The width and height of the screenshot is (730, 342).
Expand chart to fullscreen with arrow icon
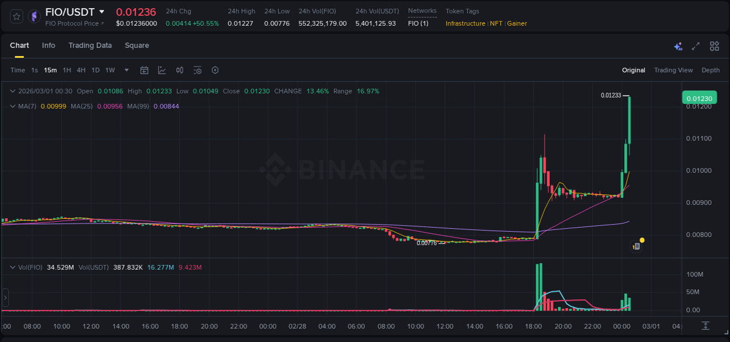(x=695, y=46)
